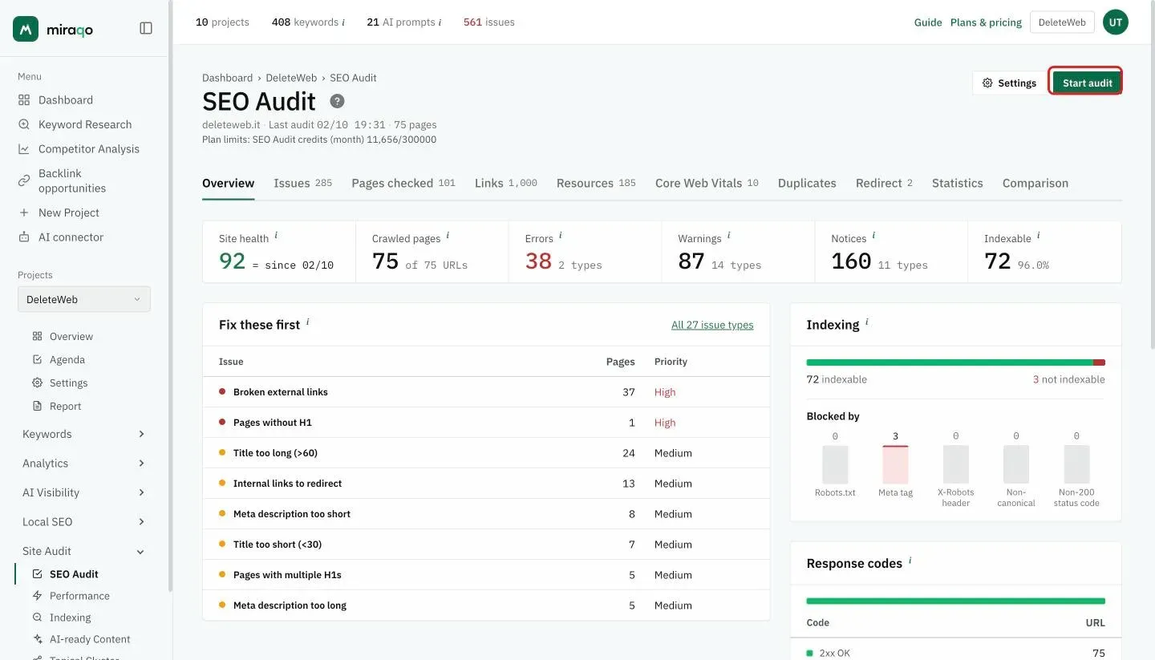
Task: Click the project Overview grid icon
Action: click(37, 337)
